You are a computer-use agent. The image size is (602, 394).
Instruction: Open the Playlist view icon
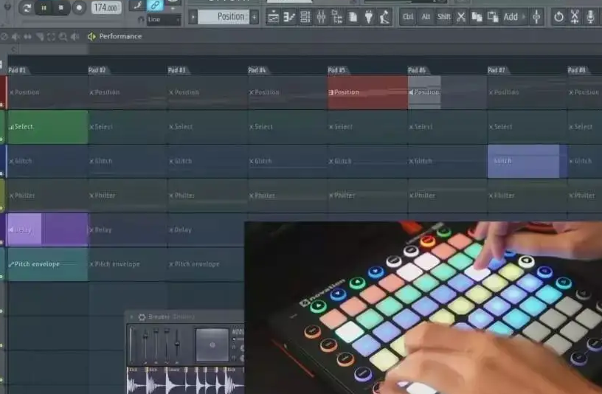(273, 17)
